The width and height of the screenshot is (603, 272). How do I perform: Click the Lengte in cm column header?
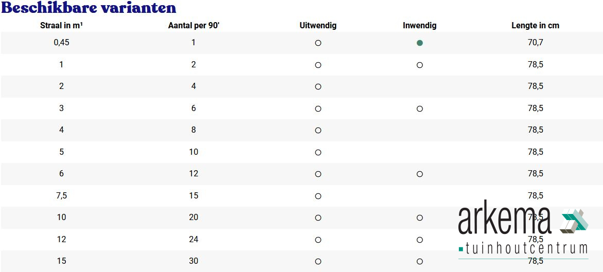tap(535, 26)
